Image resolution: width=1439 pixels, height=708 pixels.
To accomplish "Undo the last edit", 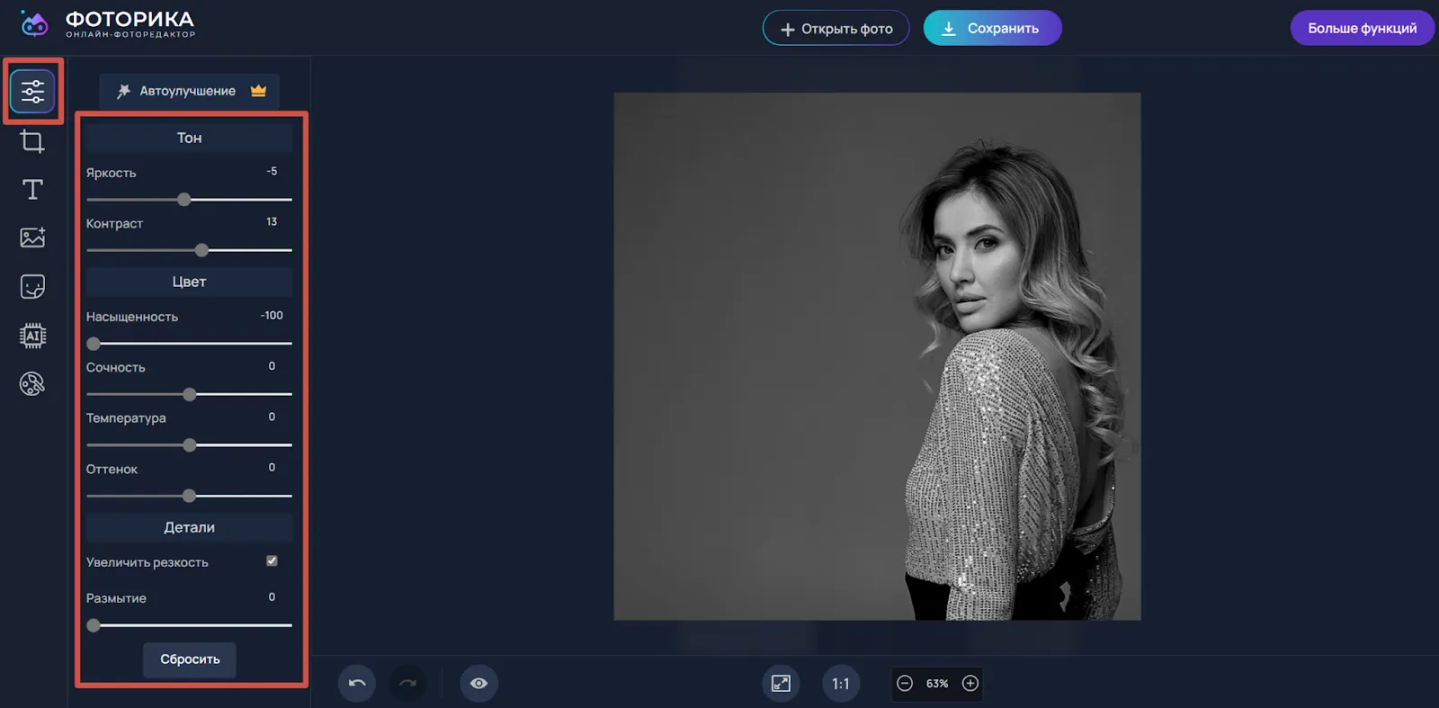I will coord(357,683).
